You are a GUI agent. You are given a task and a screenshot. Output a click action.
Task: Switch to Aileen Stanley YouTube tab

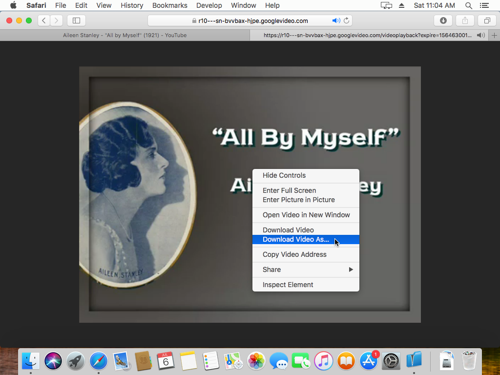(x=125, y=35)
